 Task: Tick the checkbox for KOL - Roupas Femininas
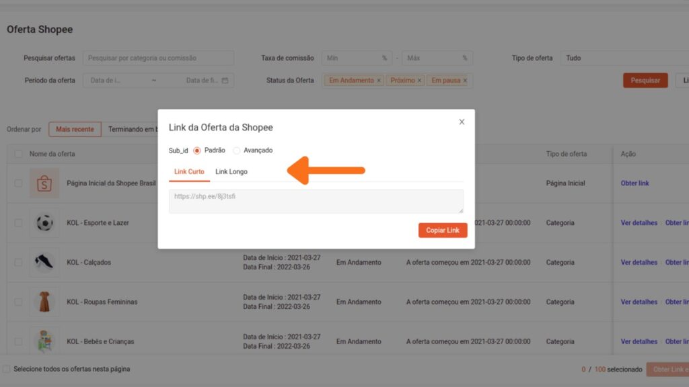pyautogui.click(x=18, y=302)
